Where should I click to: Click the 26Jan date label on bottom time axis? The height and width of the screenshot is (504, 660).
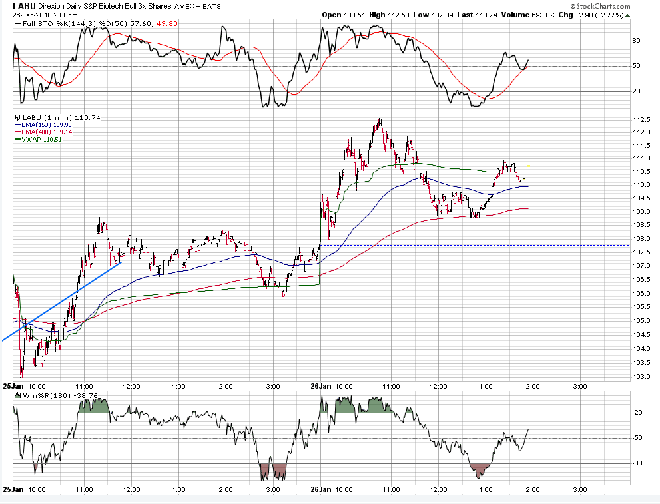point(321,490)
